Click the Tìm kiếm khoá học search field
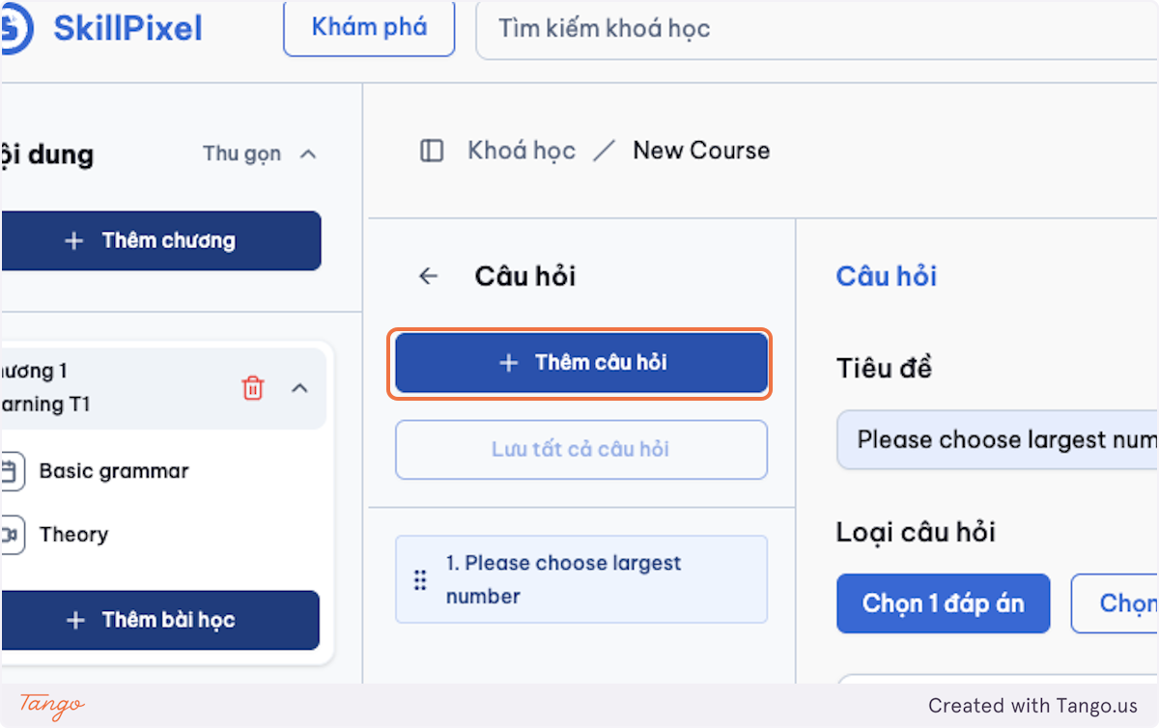The height and width of the screenshot is (728, 1159). [817, 28]
